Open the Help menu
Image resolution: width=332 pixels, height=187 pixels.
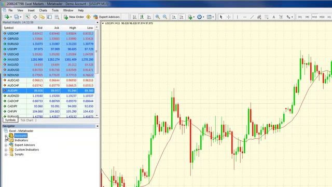tap(81, 10)
